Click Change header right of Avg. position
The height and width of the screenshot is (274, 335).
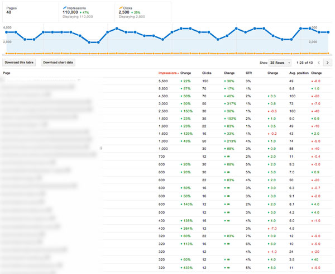(x=316, y=73)
